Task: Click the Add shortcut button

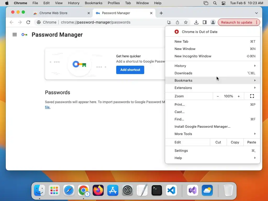Action: click(x=130, y=70)
